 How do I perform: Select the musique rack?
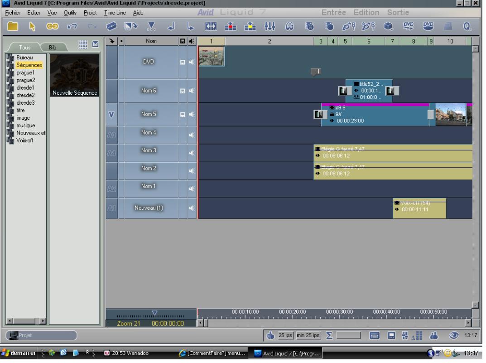pos(26,126)
